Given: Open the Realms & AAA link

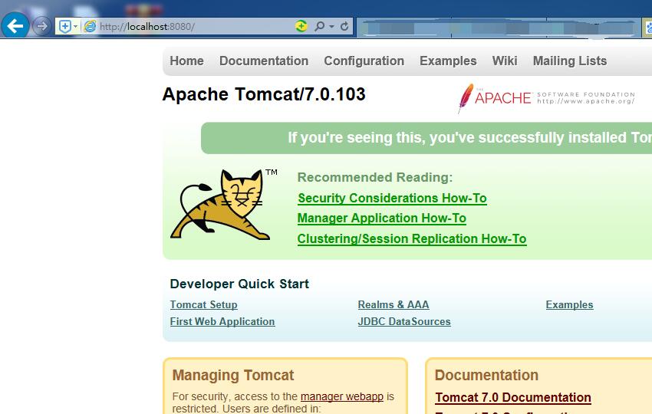Looking at the screenshot, I should point(394,304).
